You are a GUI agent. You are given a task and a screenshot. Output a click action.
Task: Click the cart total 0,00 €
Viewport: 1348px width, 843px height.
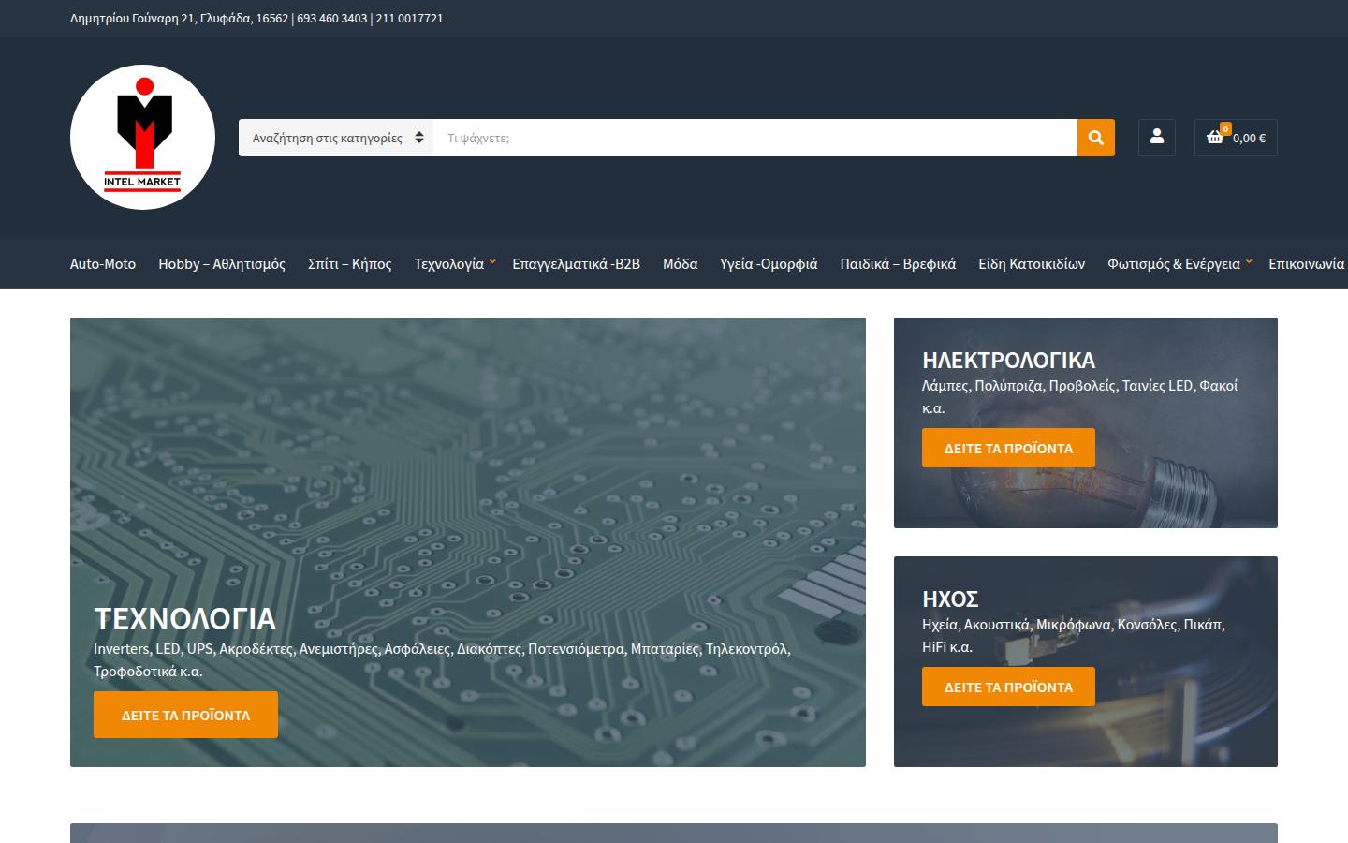tap(1249, 138)
